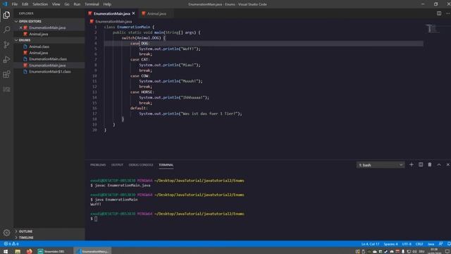Open Animal.class in the explorer tree
The height and width of the screenshot is (254, 451).
click(x=39, y=47)
